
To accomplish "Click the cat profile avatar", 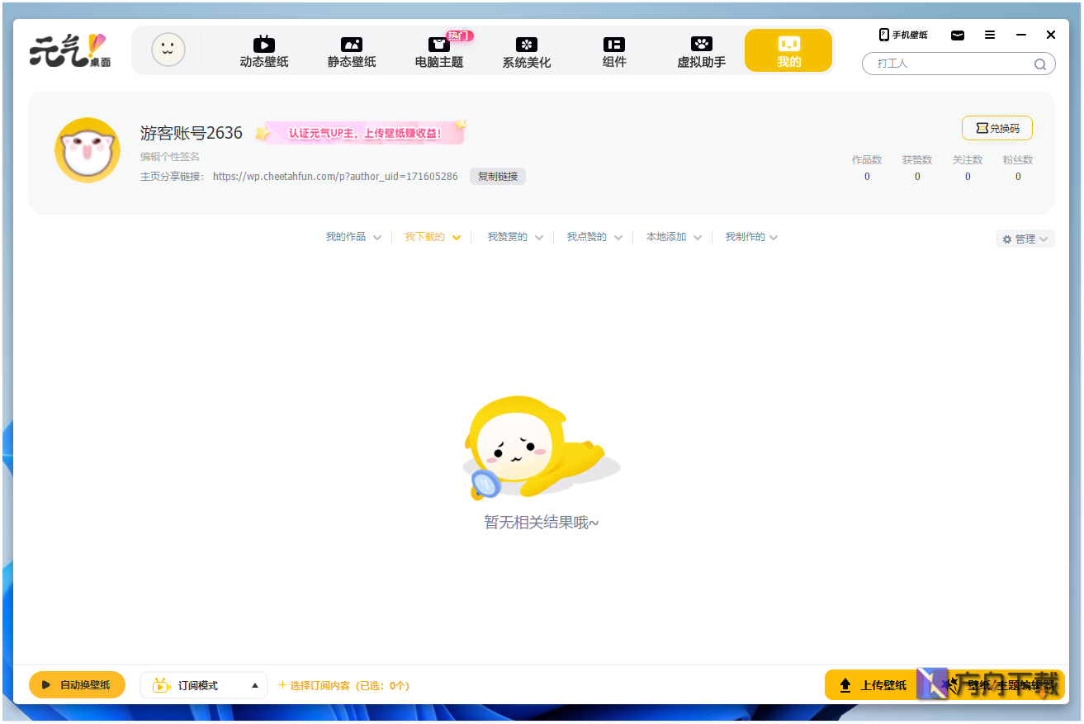I will click(x=88, y=150).
